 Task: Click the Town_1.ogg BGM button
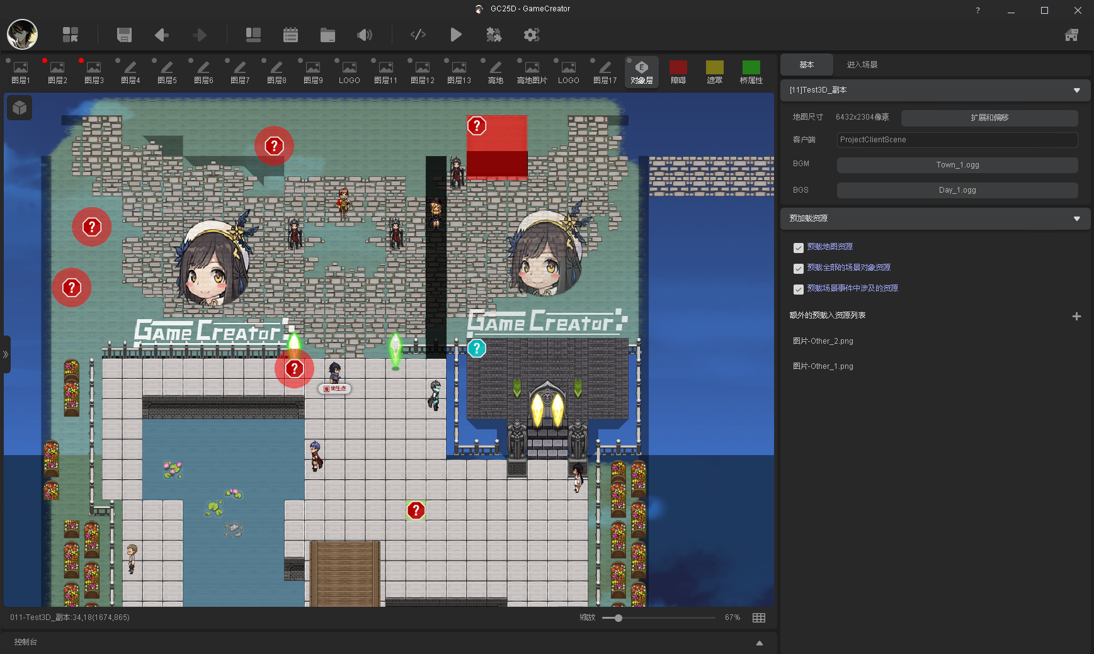tap(957, 165)
